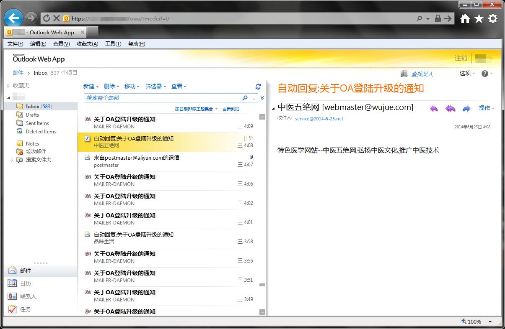Open the help question mark icon
The height and width of the screenshot is (329, 505).
tap(485, 74)
